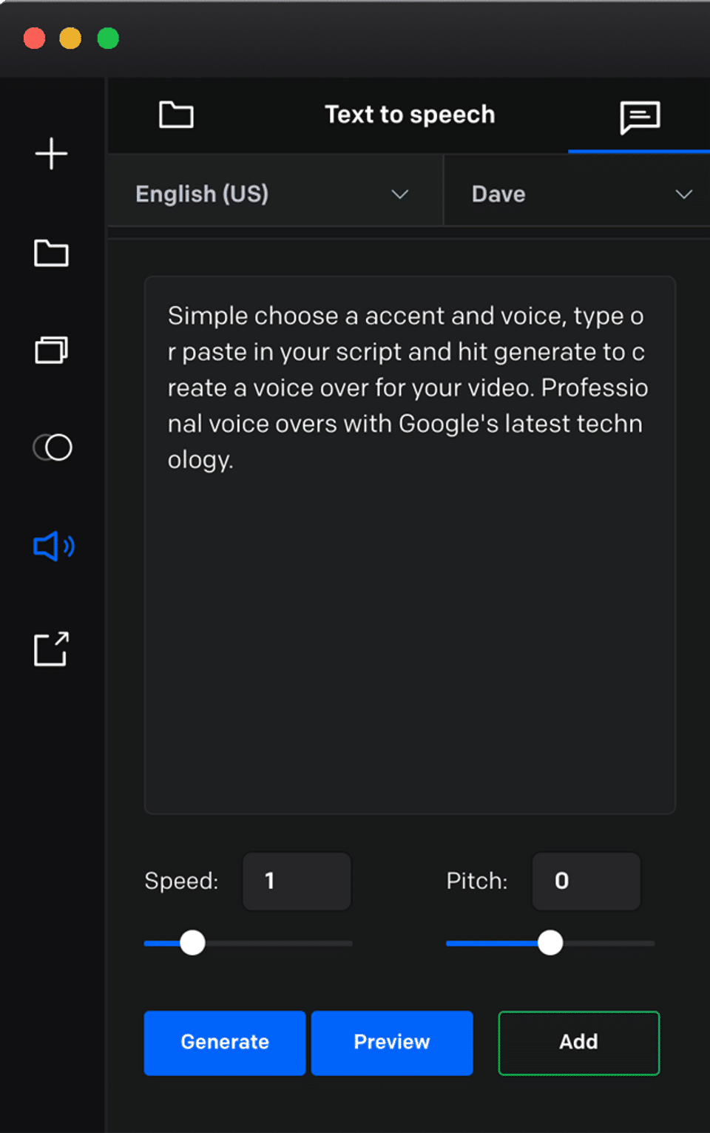Click the plus icon in the sidebar
The width and height of the screenshot is (710, 1133).
51,154
